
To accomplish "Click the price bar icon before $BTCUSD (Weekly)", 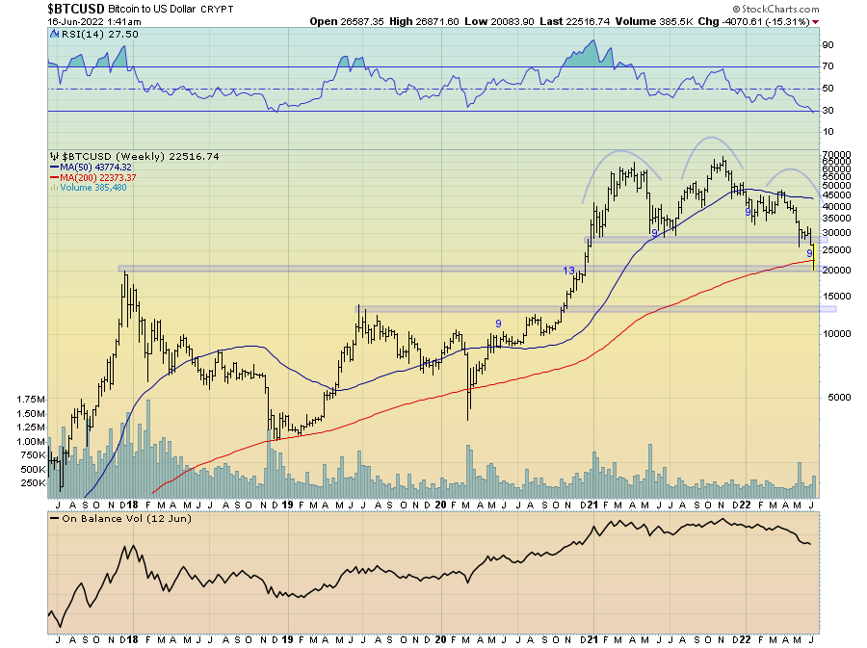I will [x=54, y=157].
